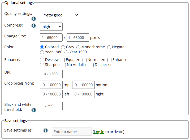The height and width of the screenshot is (140, 190).
Task: Select the Negate radio button
Action: pos(109,47)
